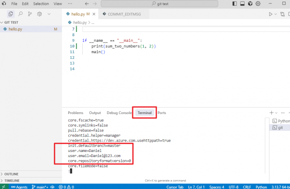Open the settings gear in title bar
Viewport: 290px width, 189px height.
click(x=258, y=4)
